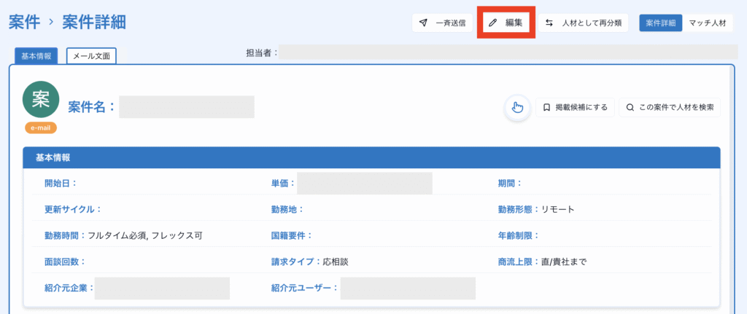
Task: Click the orange e-mail badge
Action: [x=41, y=128]
